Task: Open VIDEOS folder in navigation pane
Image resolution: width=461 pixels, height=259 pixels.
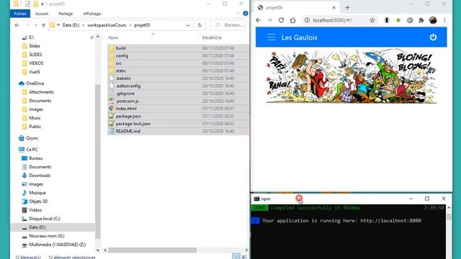Action: 36,63
